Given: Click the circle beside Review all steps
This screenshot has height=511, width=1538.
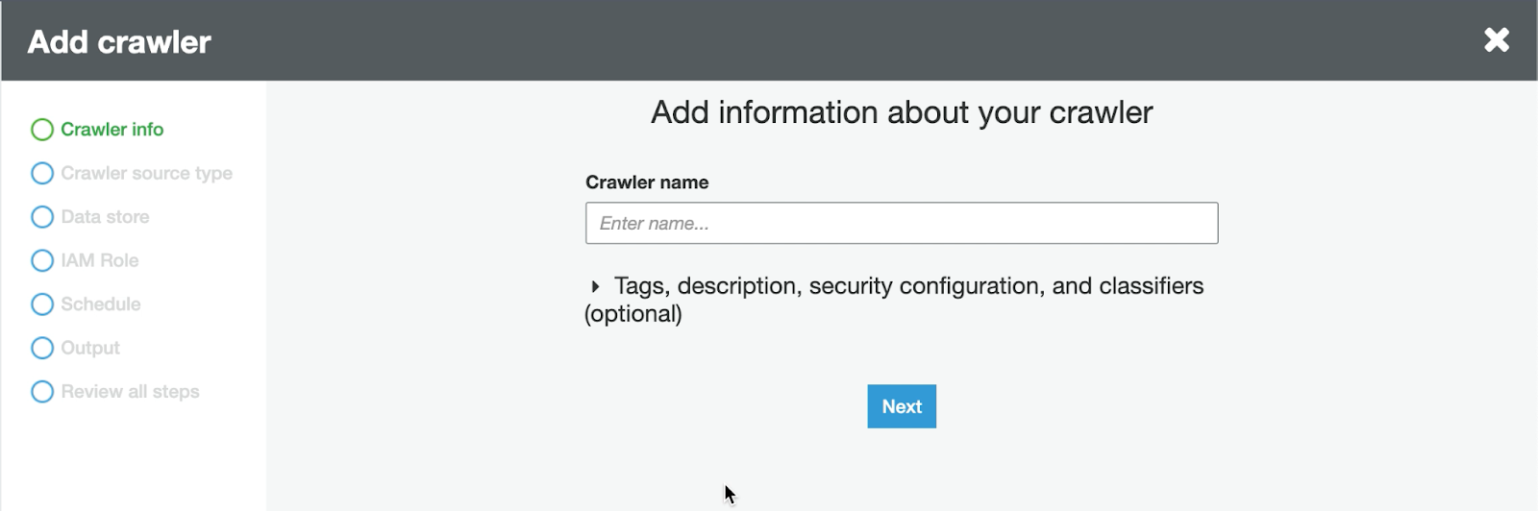Looking at the screenshot, I should point(42,392).
